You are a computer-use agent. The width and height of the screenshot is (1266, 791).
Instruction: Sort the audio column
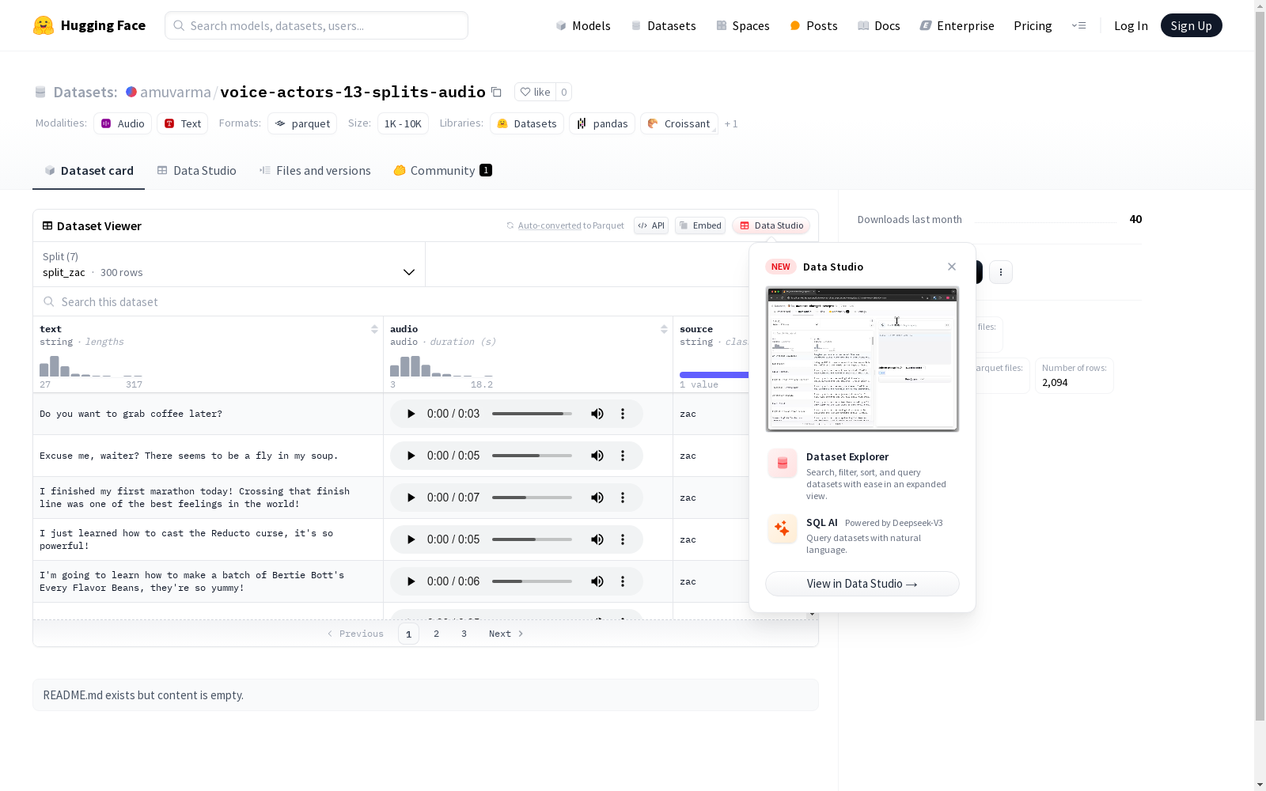(664, 329)
